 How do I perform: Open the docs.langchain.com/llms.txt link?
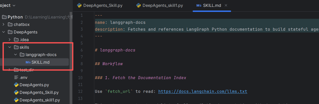(203, 91)
